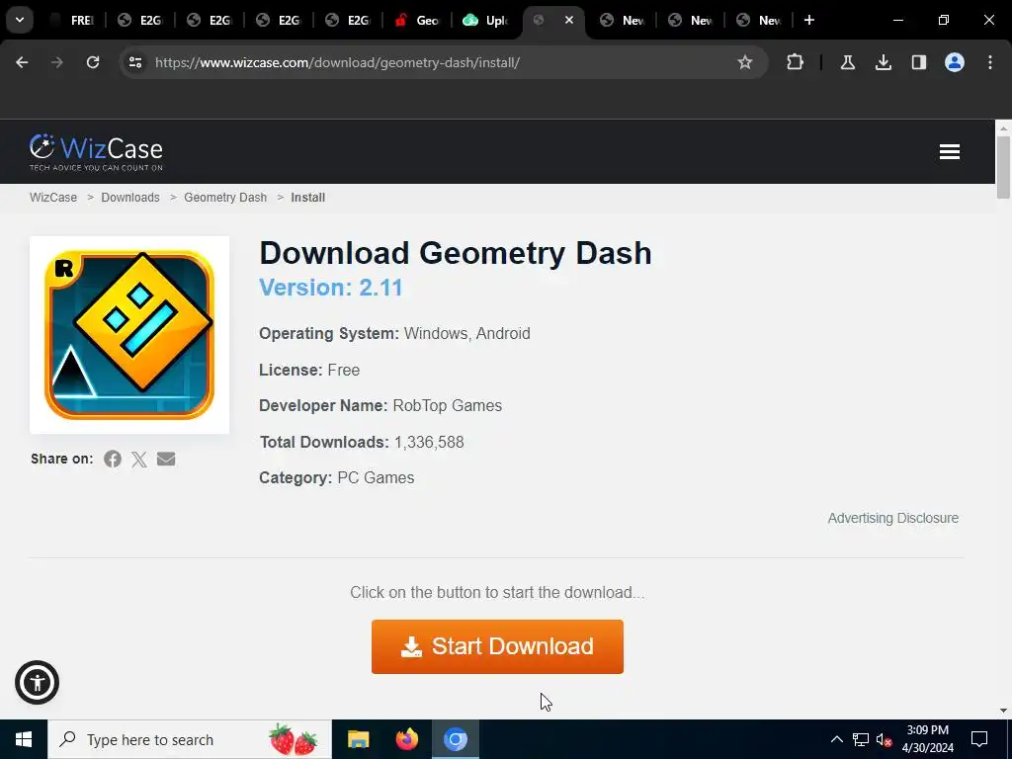This screenshot has height=759, width=1012.
Task: Open the notification center icon
Action: 979,739
